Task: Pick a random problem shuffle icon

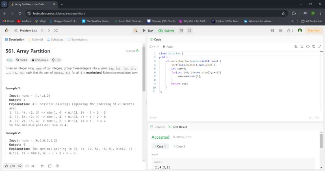Action: tap(56, 31)
